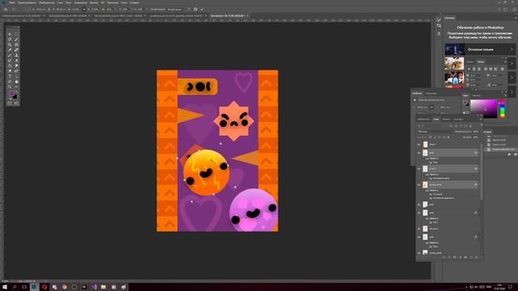The width and height of the screenshot is (518, 291).
Task: Change the screen mode from toolbox
Action: (x=16, y=103)
